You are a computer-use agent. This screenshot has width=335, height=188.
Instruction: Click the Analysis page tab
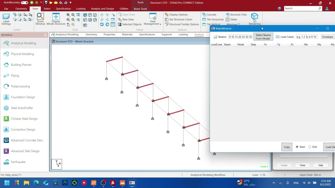point(199,34)
